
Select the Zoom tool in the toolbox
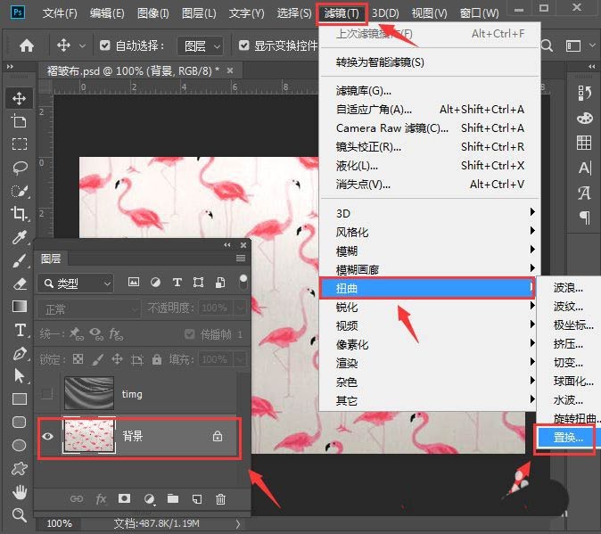pos(19,515)
